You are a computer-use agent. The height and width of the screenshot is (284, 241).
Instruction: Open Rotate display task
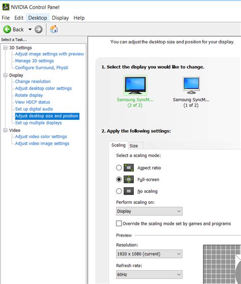(x=29, y=95)
